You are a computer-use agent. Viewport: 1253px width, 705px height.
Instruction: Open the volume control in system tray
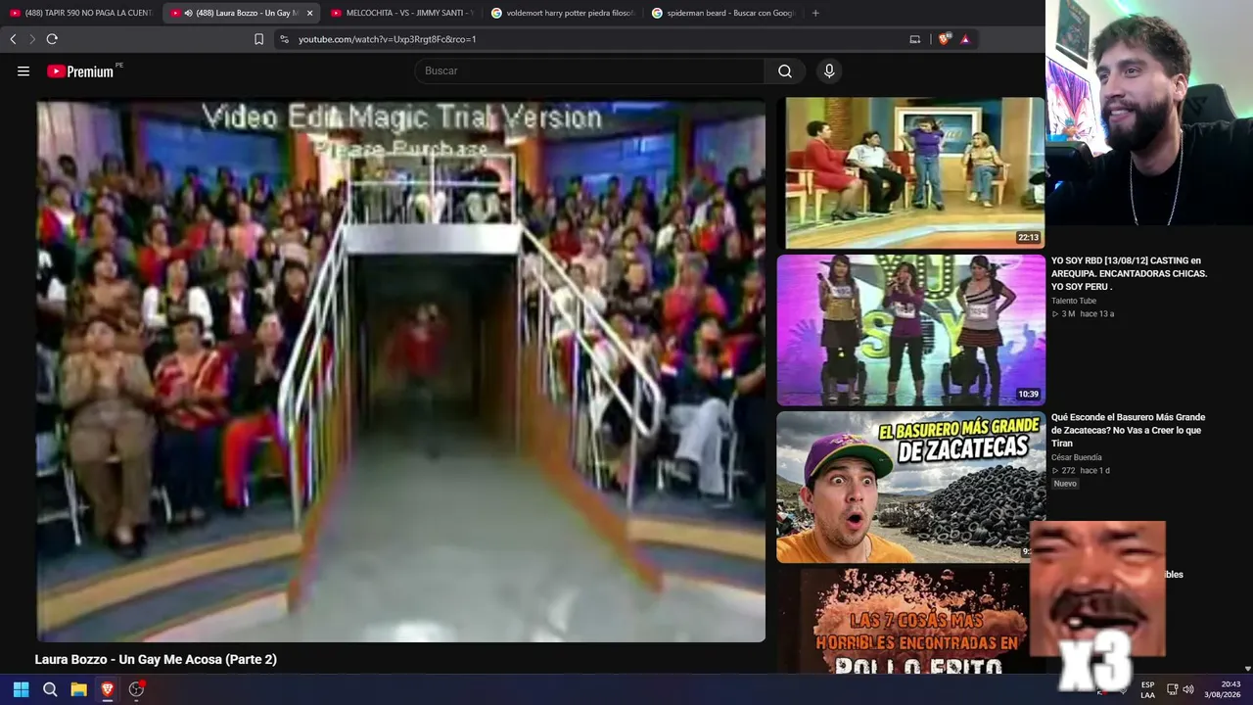click(x=1188, y=689)
